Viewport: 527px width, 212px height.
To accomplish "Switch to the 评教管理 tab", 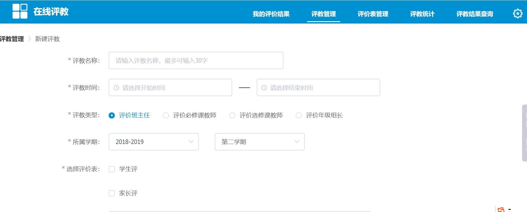I will point(323,14).
